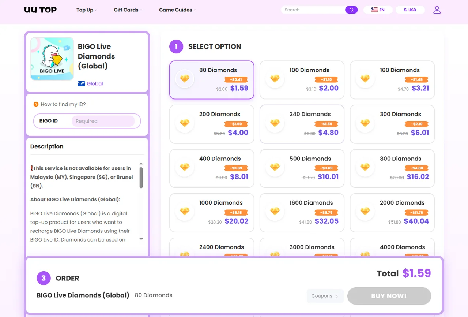This screenshot has width=468, height=317.
Task: Click the 400 Diamonds gem icon
Action: click(x=185, y=167)
